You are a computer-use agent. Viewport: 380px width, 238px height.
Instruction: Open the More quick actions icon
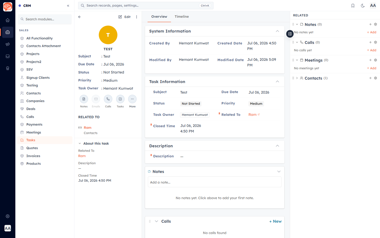click(132, 99)
